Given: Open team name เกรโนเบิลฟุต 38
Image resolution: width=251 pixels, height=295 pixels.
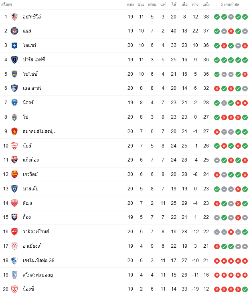Looking at the screenshot, I should click(38, 261).
